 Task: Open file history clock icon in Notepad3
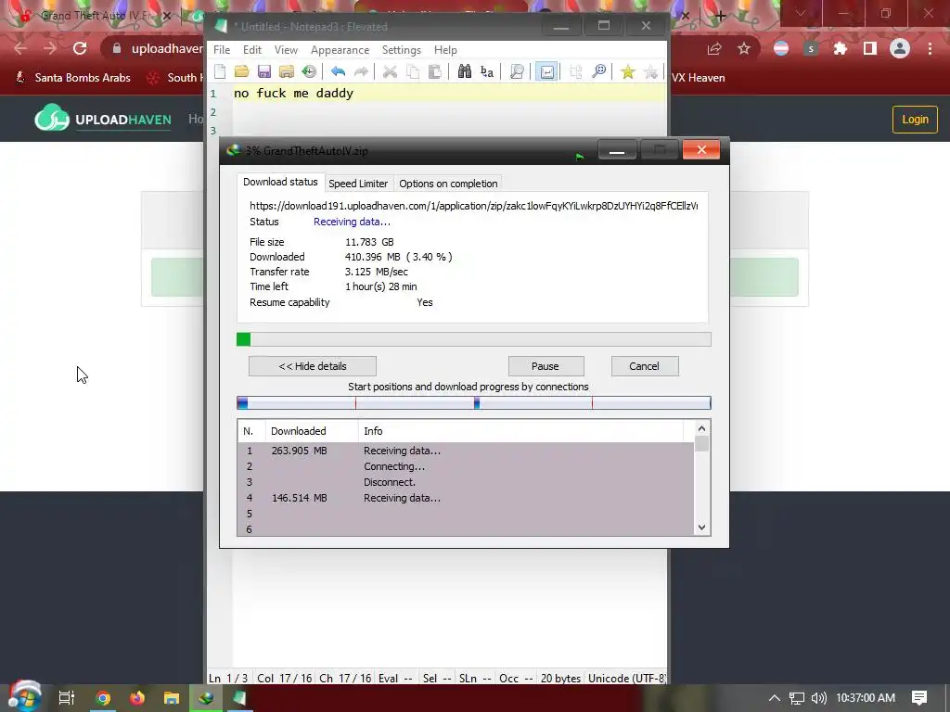pyautogui.click(x=309, y=72)
